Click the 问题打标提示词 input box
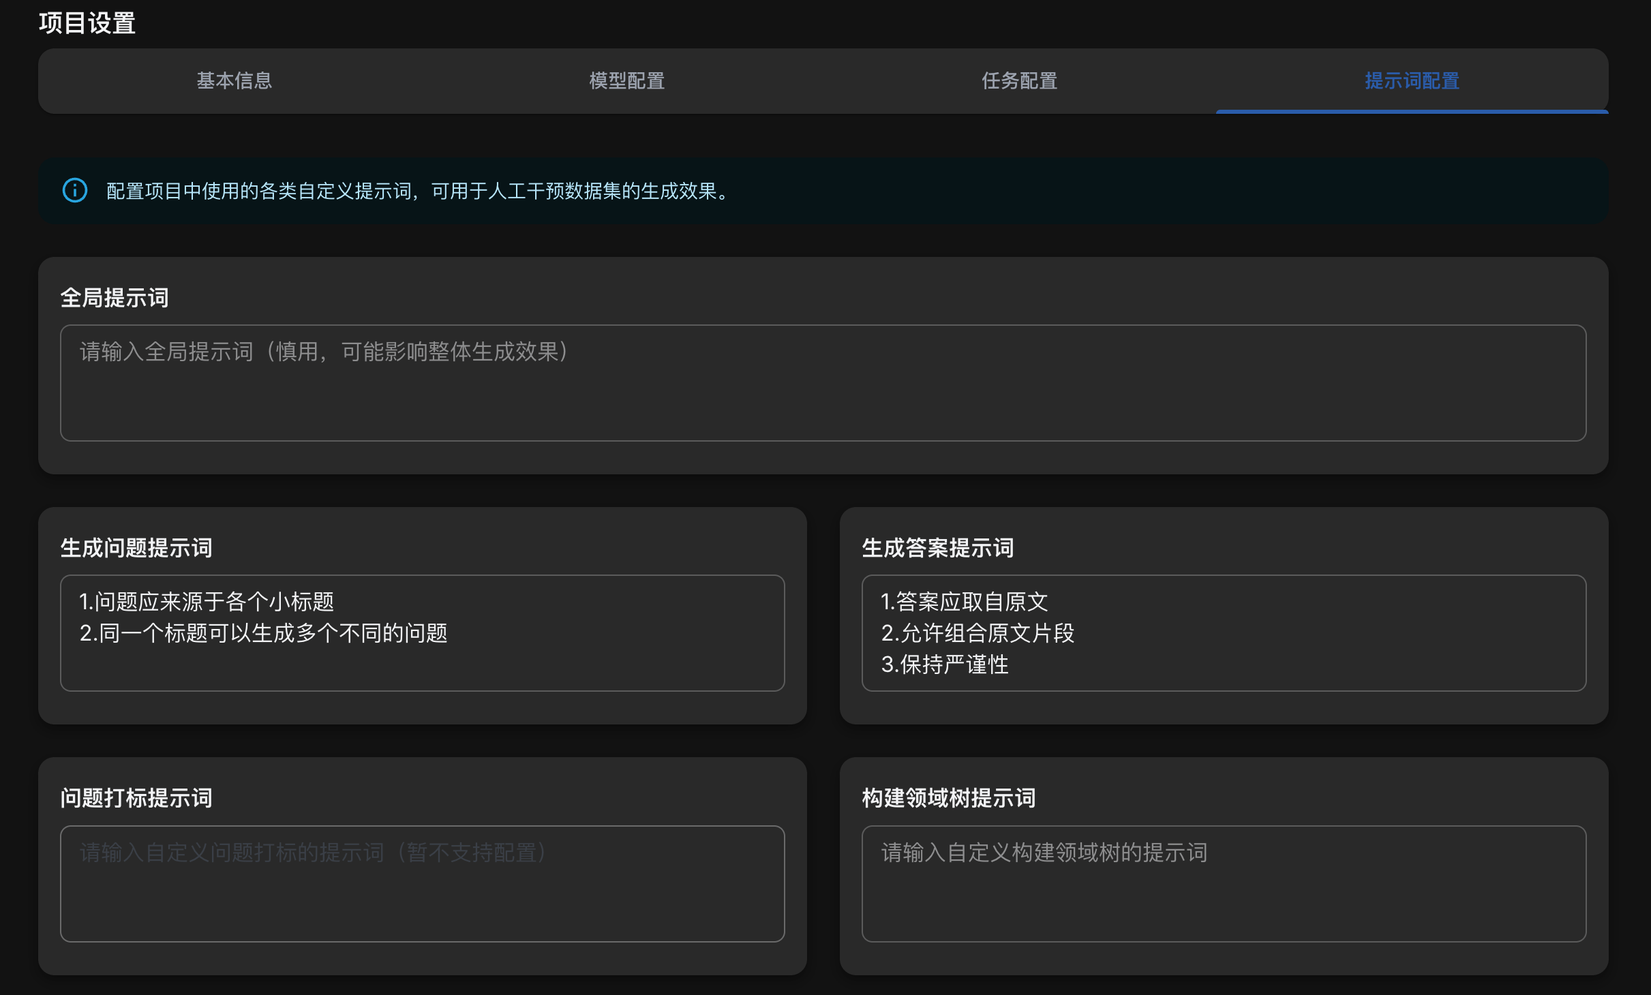 click(x=423, y=884)
